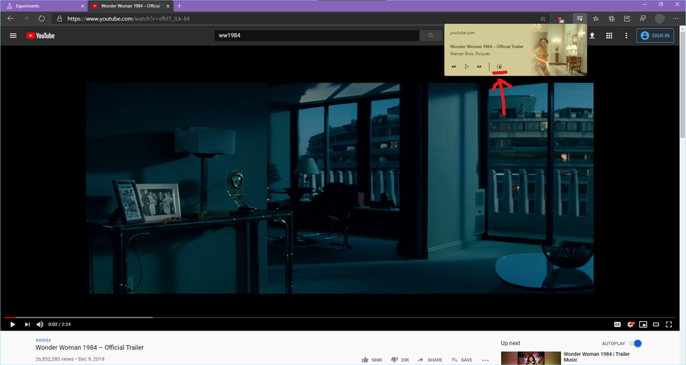The width and height of the screenshot is (686, 365).
Task: Click the address bar URL
Action: click(128, 19)
